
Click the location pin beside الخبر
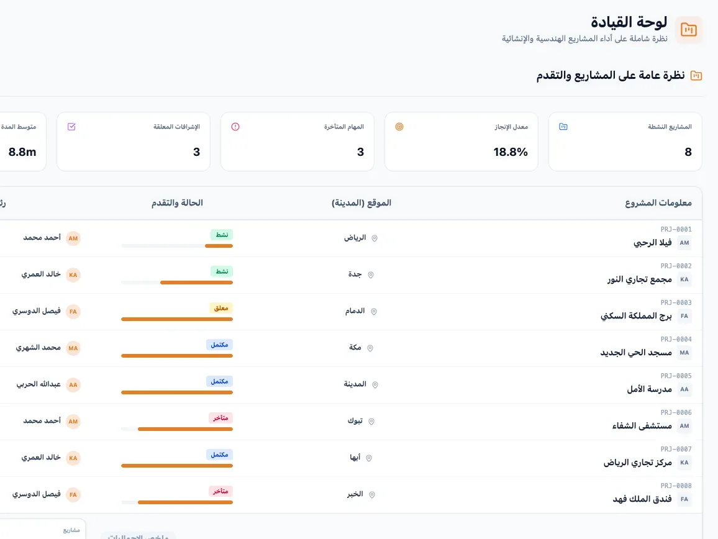[372, 494]
